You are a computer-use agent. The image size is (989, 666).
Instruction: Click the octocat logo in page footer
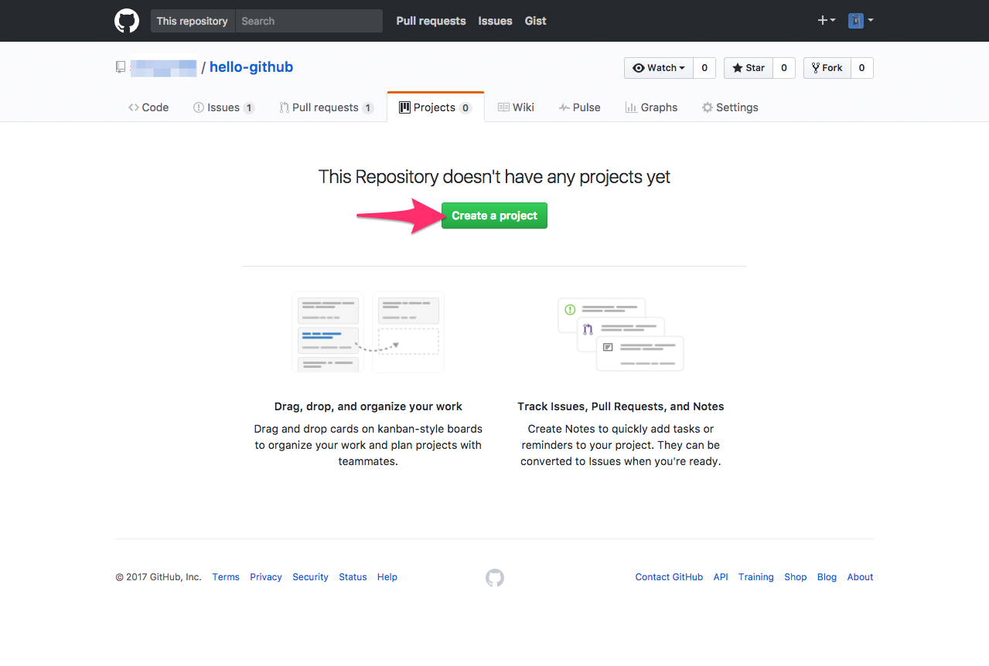[x=494, y=577]
